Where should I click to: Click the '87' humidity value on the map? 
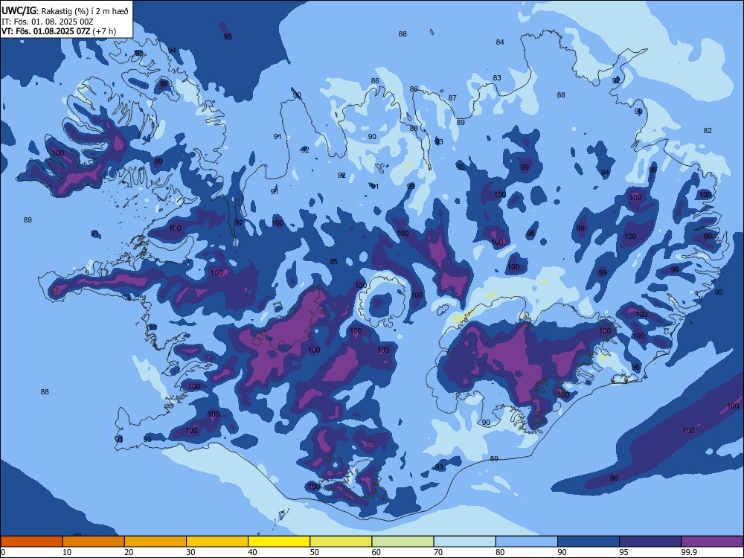(452, 98)
